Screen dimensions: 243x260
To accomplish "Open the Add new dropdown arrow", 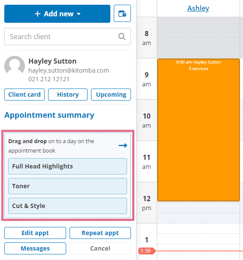I will pyautogui.click(x=79, y=14).
